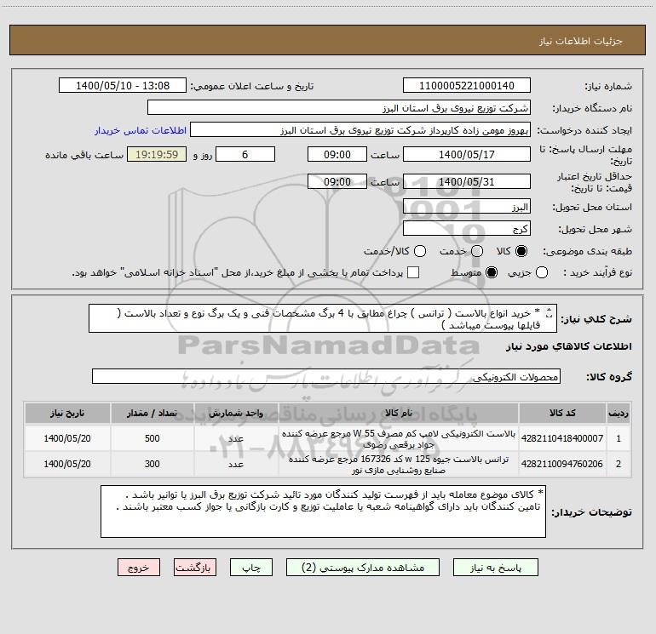The width and height of the screenshot is (656, 634).
Task: Click the need number field 1100005221000140
Action: (467, 86)
